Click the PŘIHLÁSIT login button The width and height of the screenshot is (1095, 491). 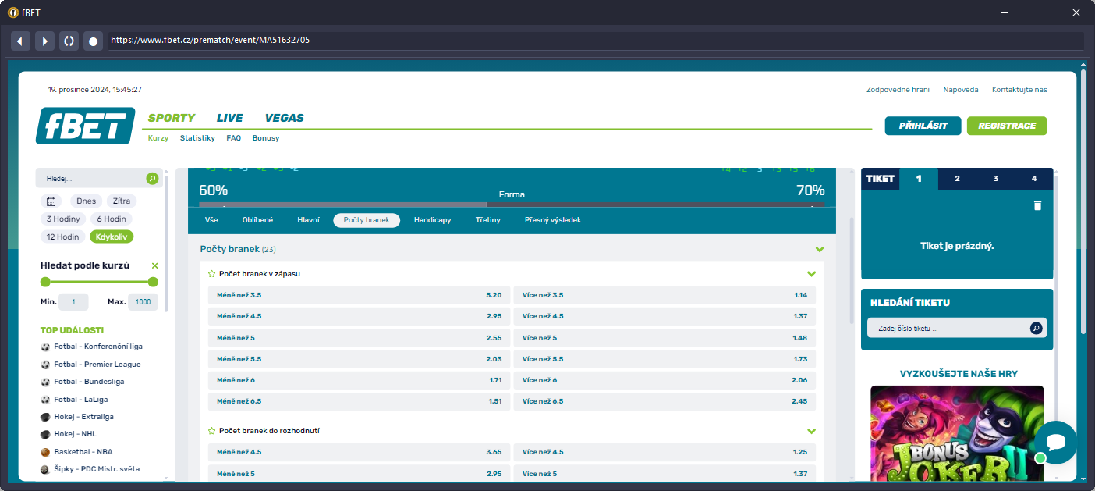point(923,126)
